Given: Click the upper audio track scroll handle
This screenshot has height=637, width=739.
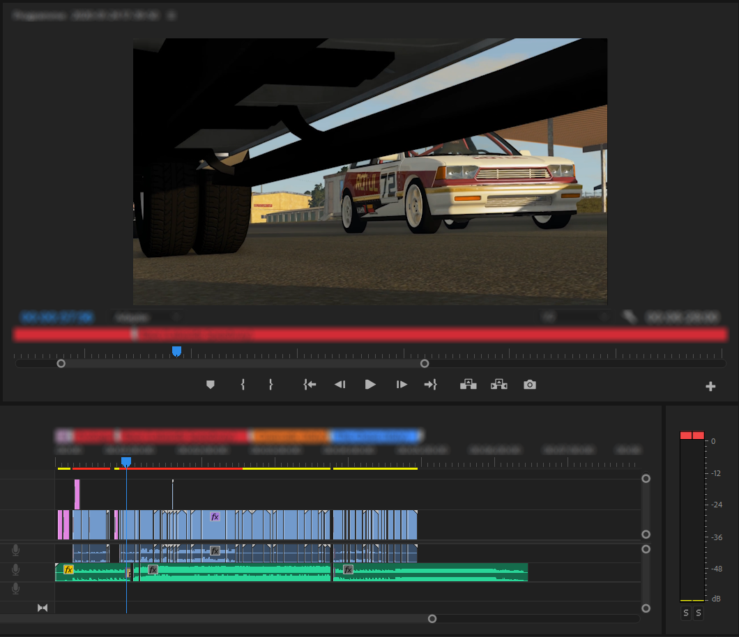Looking at the screenshot, I should 646,549.
